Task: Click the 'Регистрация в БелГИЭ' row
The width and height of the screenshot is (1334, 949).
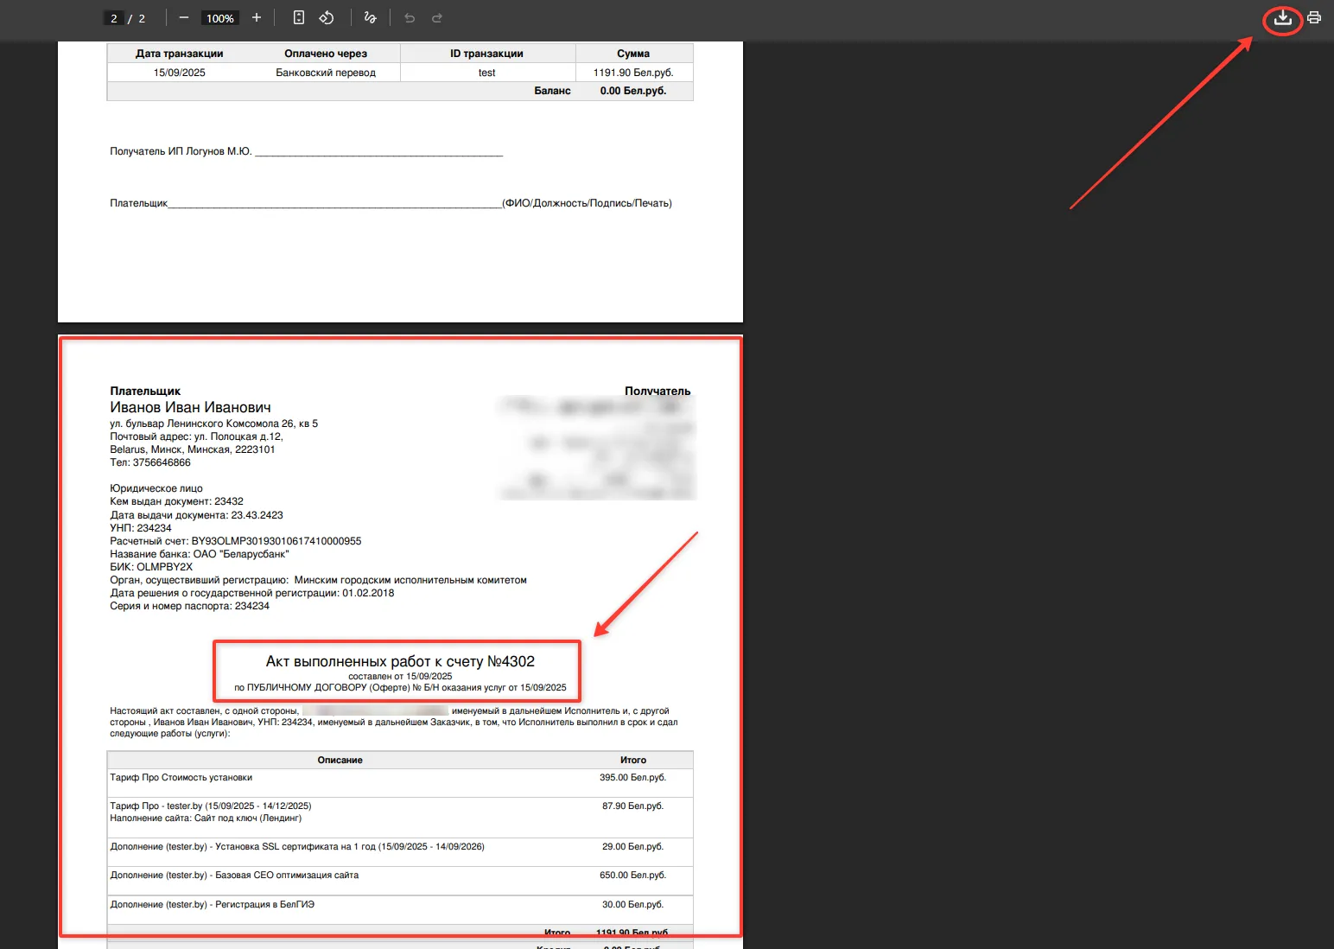Action: click(213, 905)
